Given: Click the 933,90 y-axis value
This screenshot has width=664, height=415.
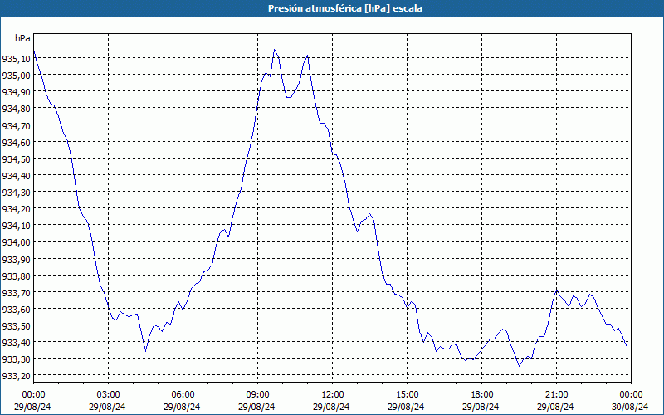Looking at the screenshot, I should (x=16, y=259).
